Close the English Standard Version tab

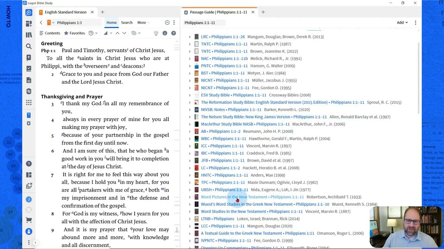[x=92, y=12]
